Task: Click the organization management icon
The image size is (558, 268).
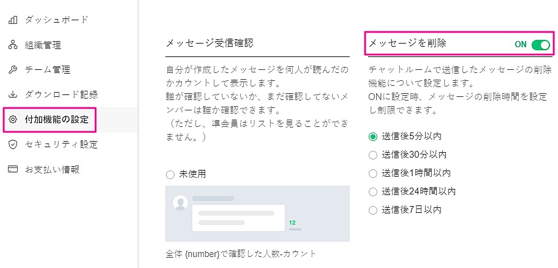Action: (x=12, y=45)
